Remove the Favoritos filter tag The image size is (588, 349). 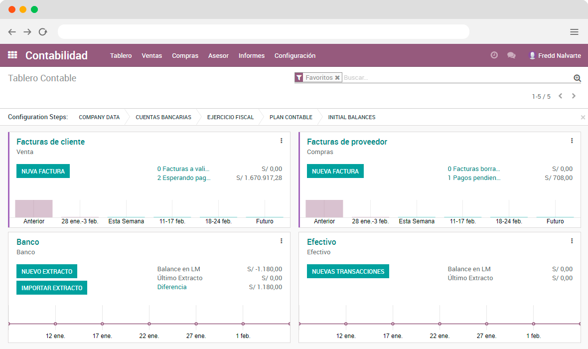337,78
